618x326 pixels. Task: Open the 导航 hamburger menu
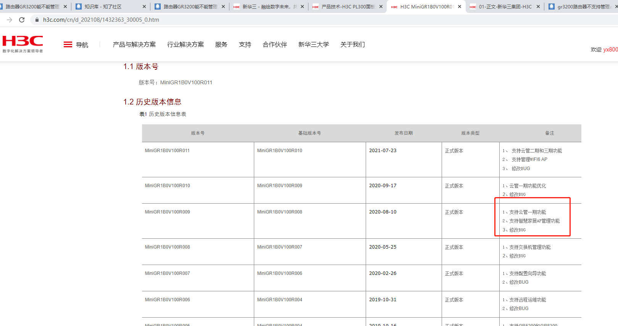click(76, 45)
